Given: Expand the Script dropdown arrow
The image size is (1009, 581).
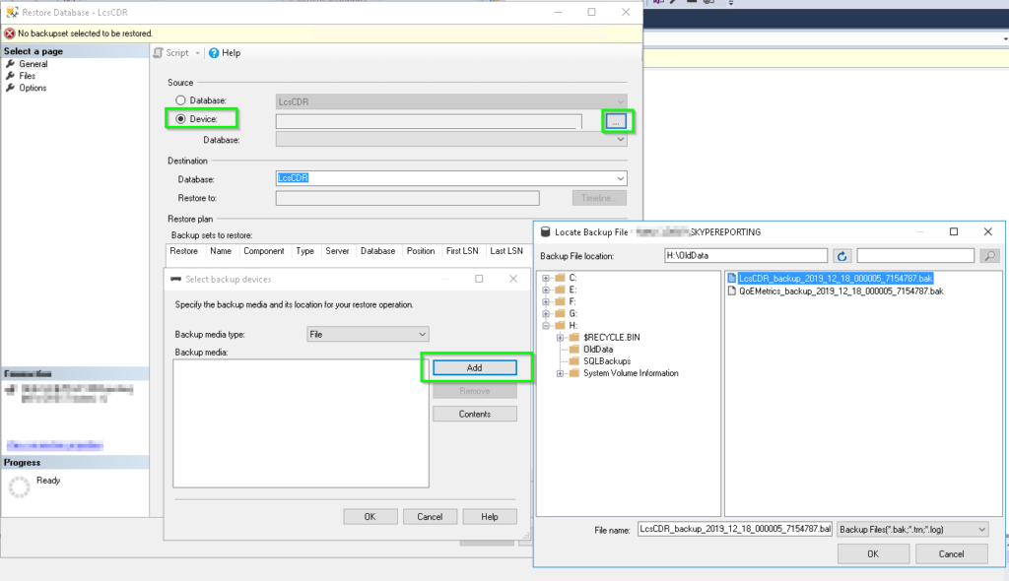Looking at the screenshot, I should click(197, 53).
